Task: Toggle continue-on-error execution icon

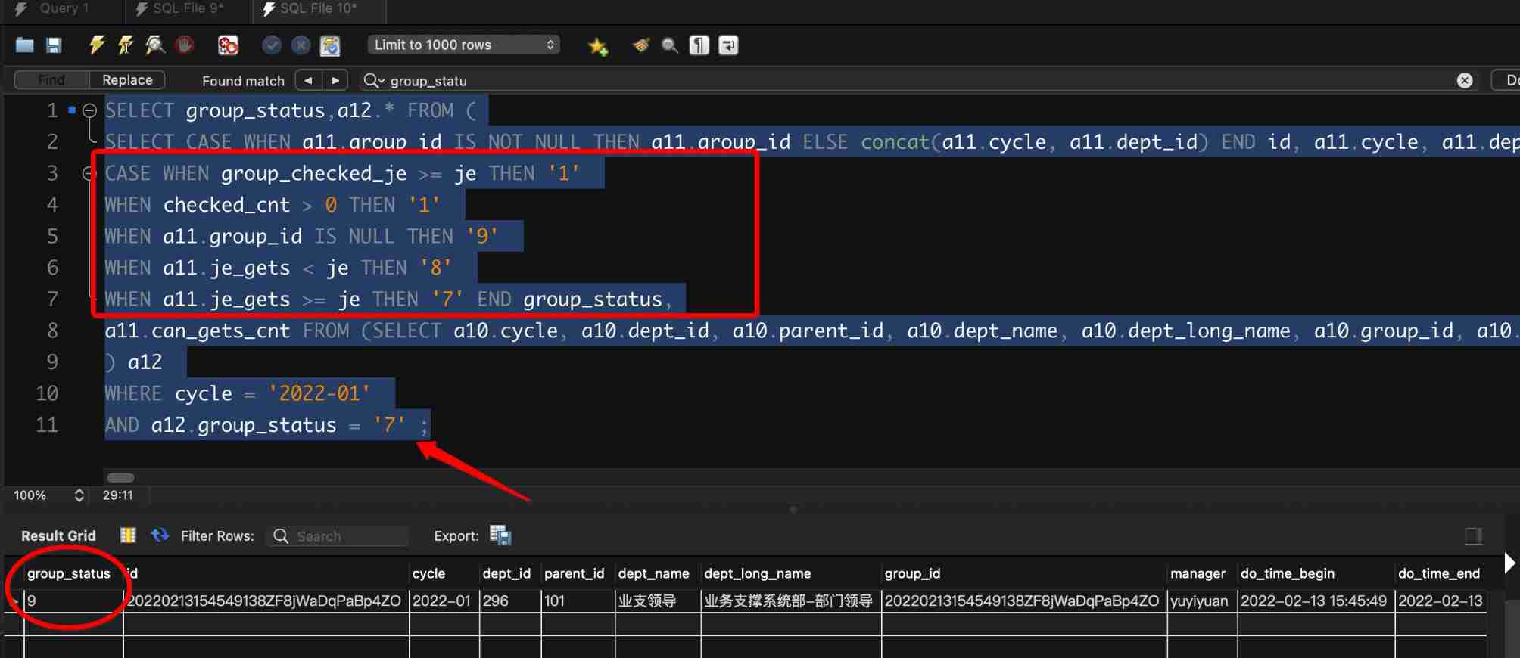Action: [228, 45]
